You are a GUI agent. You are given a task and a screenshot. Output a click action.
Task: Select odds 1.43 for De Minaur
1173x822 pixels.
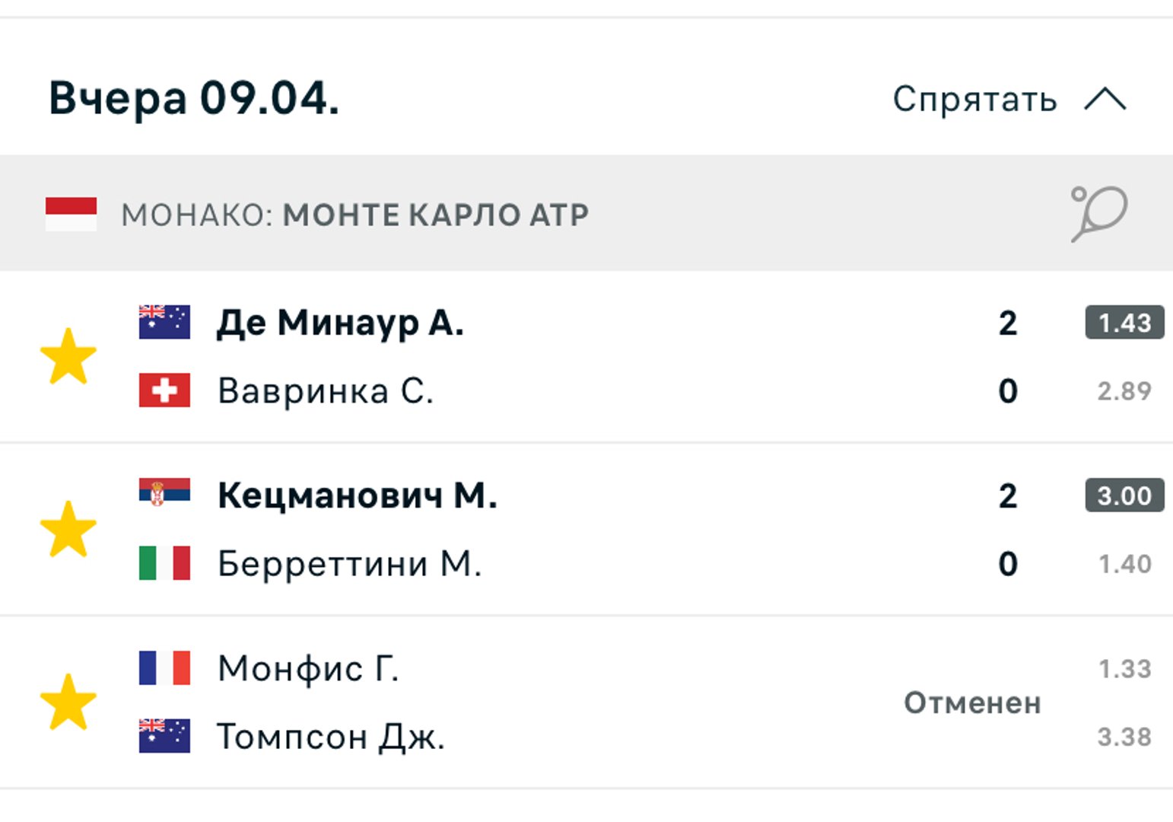(1124, 323)
